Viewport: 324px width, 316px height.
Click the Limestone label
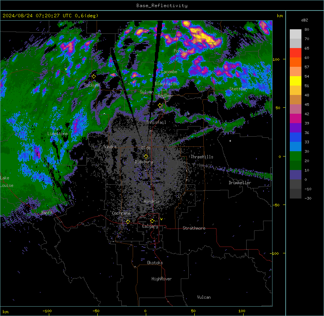tap(58, 134)
